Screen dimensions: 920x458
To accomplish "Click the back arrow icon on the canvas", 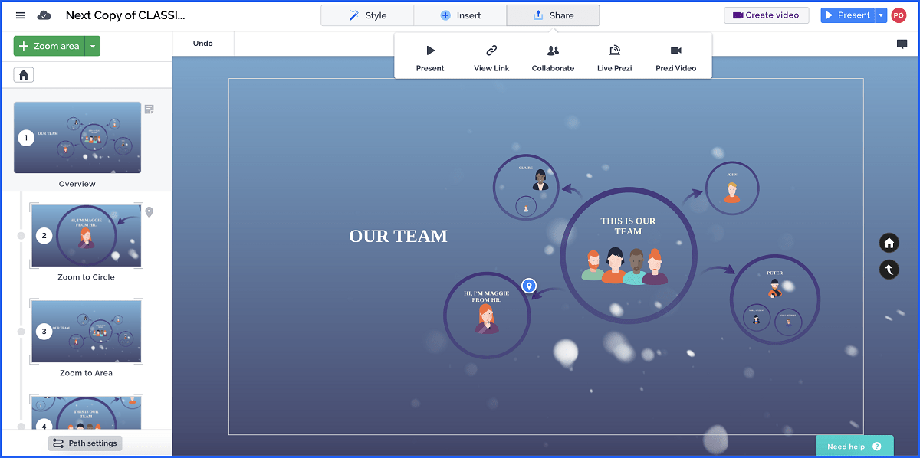I will 889,270.
